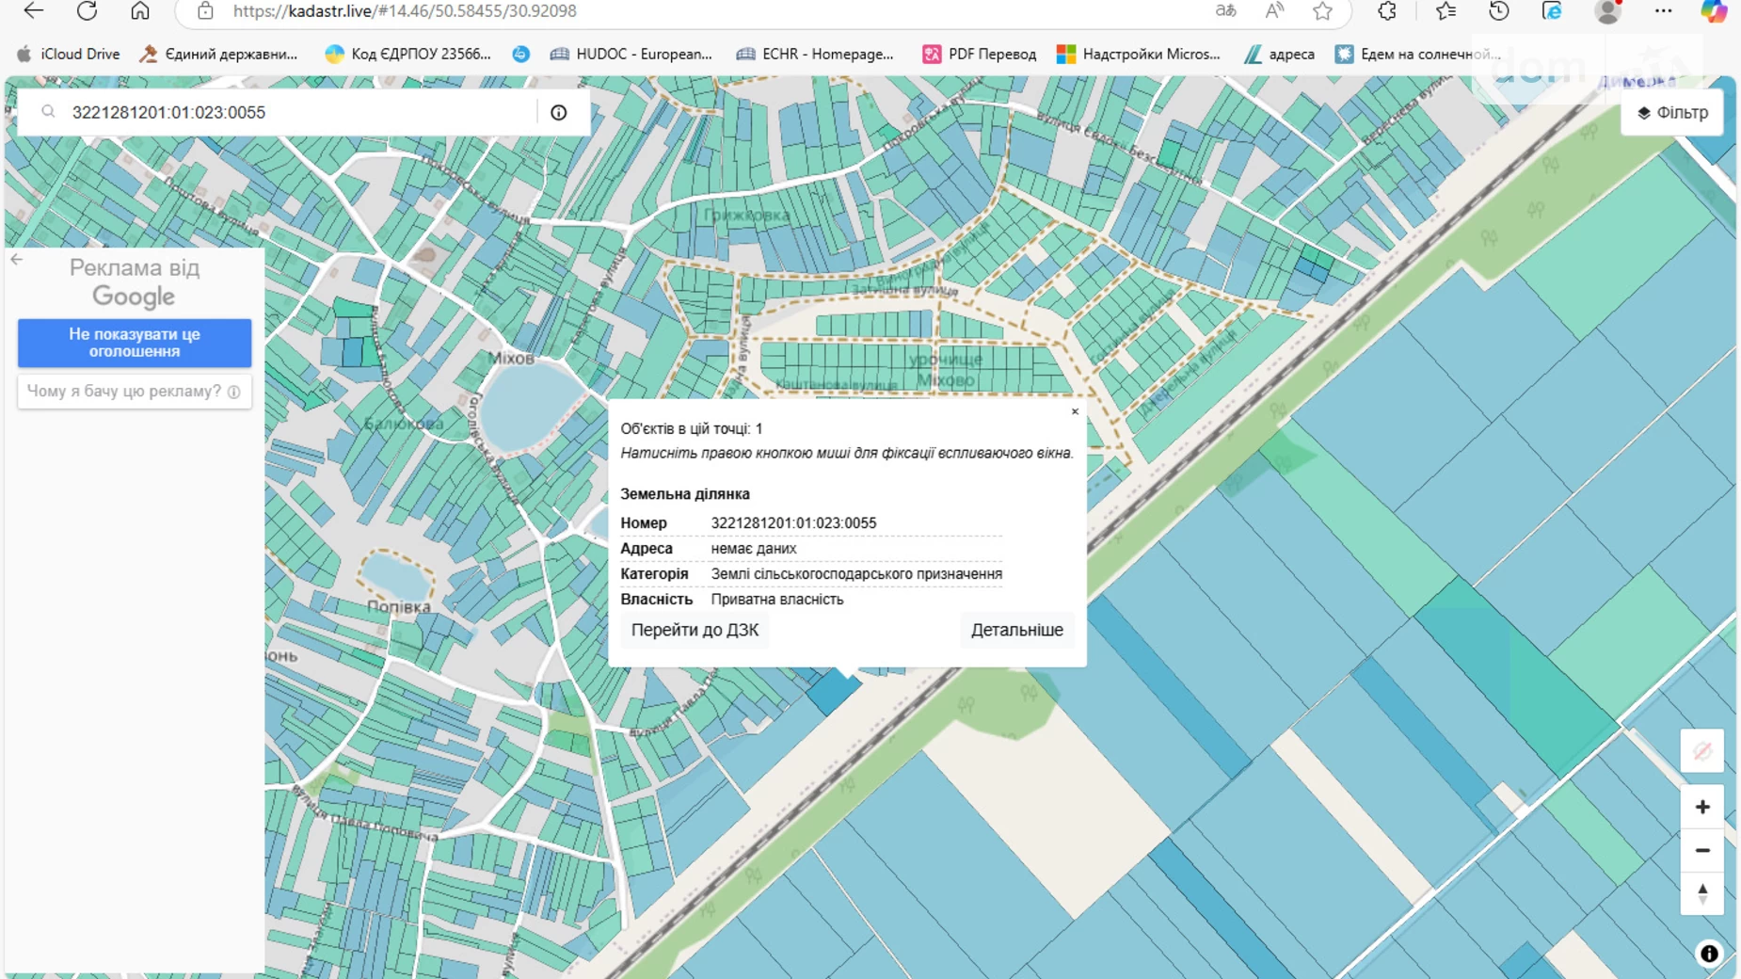The height and width of the screenshot is (979, 1741).
Task: Select the parcel number 3221281201:01:023:0055 text
Action: click(x=793, y=522)
